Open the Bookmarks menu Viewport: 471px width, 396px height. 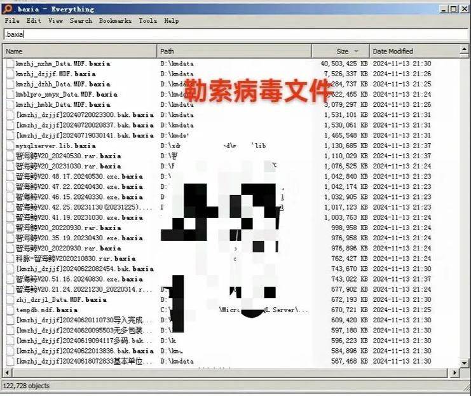coord(115,21)
